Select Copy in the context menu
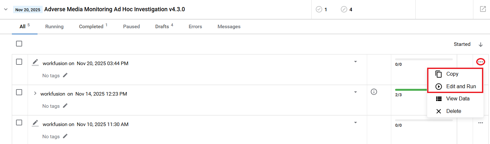This screenshot has height=144, width=490. tap(455, 74)
